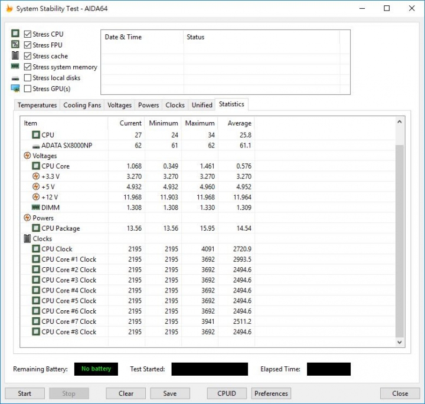Open the Voltages tab
Screen dimensions: 425x404
[x=119, y=105]
